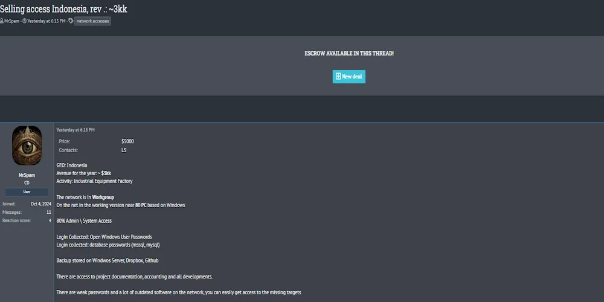Screen dimensions: 604x302
Task: Click the MrSpam username below the avatar
Action: 27,175
